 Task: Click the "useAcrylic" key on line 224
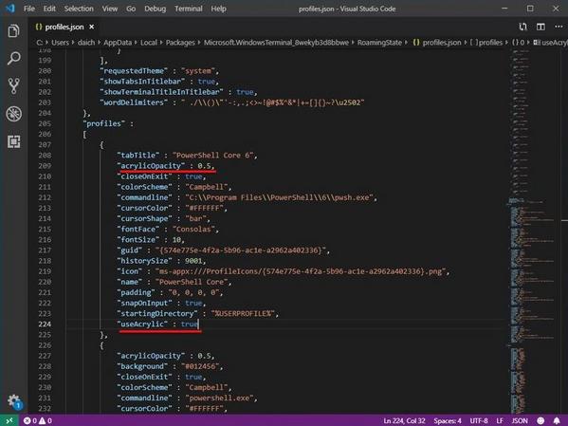(142, 324)
